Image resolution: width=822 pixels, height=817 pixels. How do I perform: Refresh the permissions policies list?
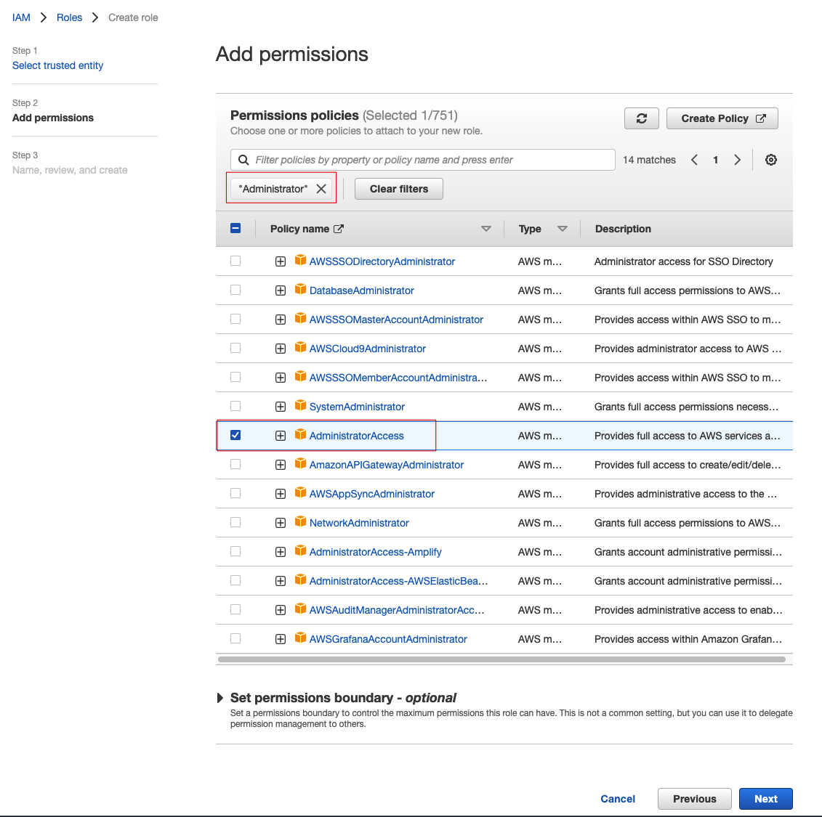pos(641,118)
